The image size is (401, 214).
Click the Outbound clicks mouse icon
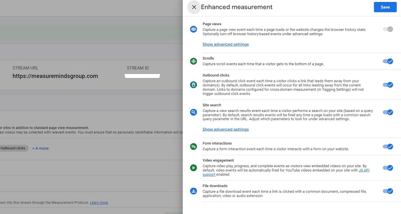(194, 85)
